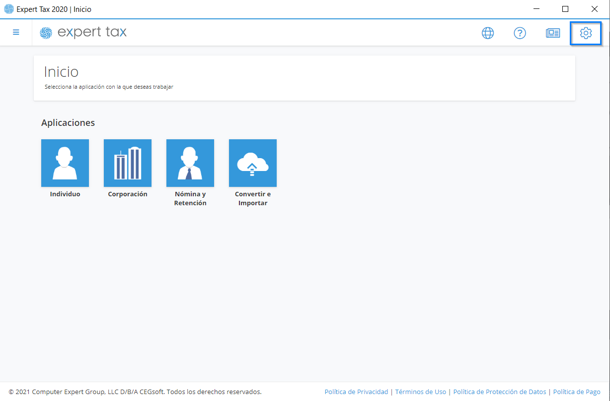Click the Inicio page heading
Image resolution: width=610 pixels, height=401 pixels.
pyautogui.click(x=61, y=72)
